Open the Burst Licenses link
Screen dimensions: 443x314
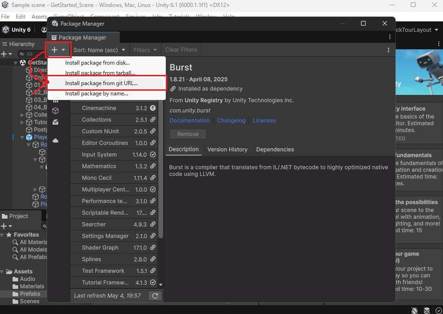[265, 120]
